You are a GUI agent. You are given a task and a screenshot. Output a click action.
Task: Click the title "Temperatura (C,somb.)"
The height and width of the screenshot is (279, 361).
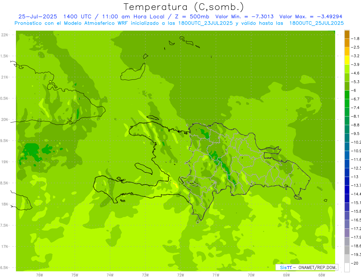[x=184, y=7]
